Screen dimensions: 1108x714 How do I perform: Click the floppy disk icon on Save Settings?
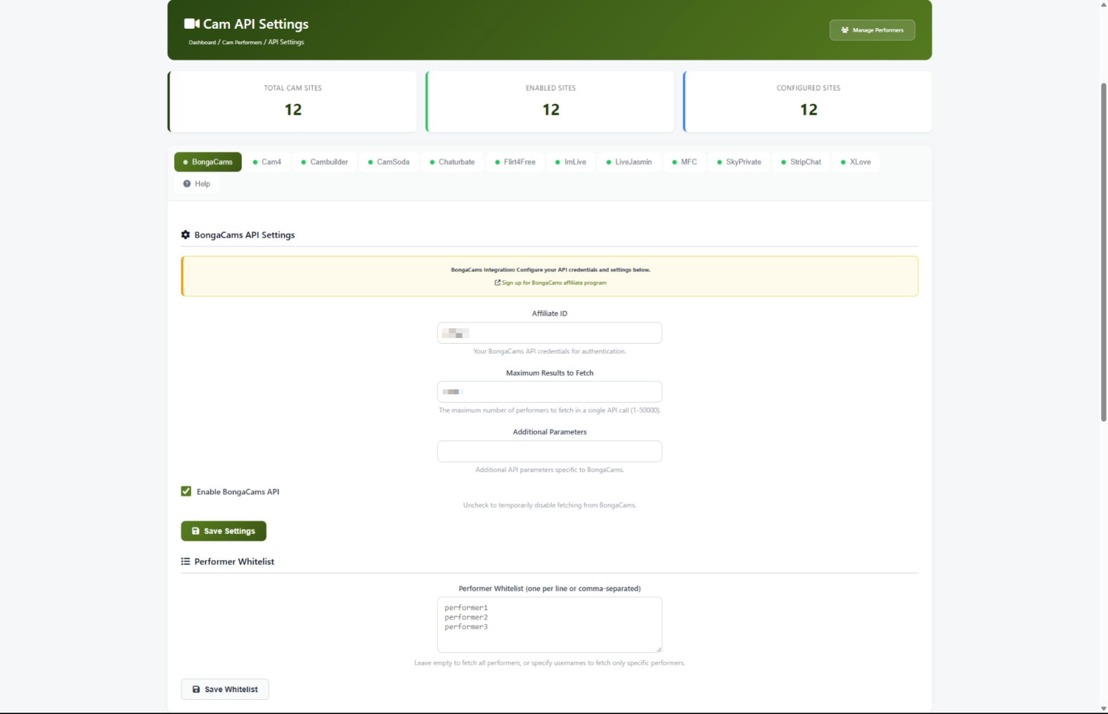(196, 531)
